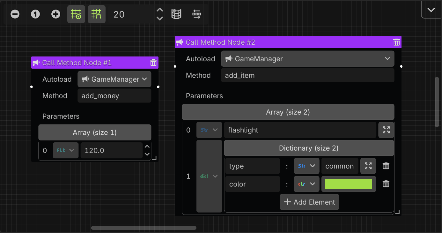Collapse the Dictionary (size 2) section
The height and width of the screenshot is (233, 442).
click(308, 148)
